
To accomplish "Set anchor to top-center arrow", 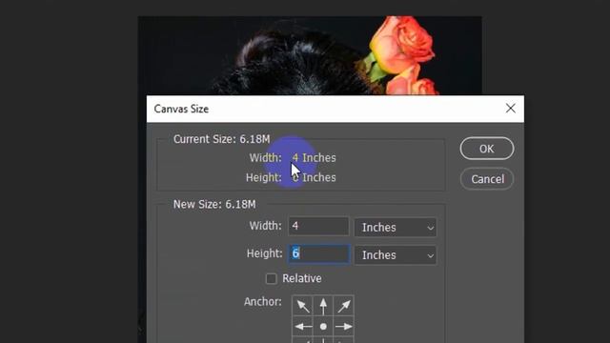I will tap(323, 306).
